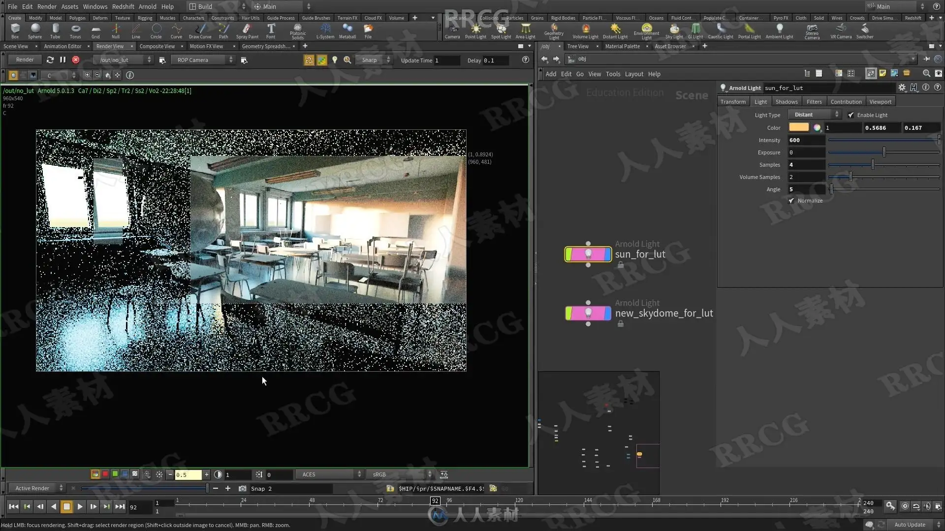This screenshot has width=945, height=531.
Task: Adjust the Samples slider
Action: pyautogui.click(x=883, y=165)
